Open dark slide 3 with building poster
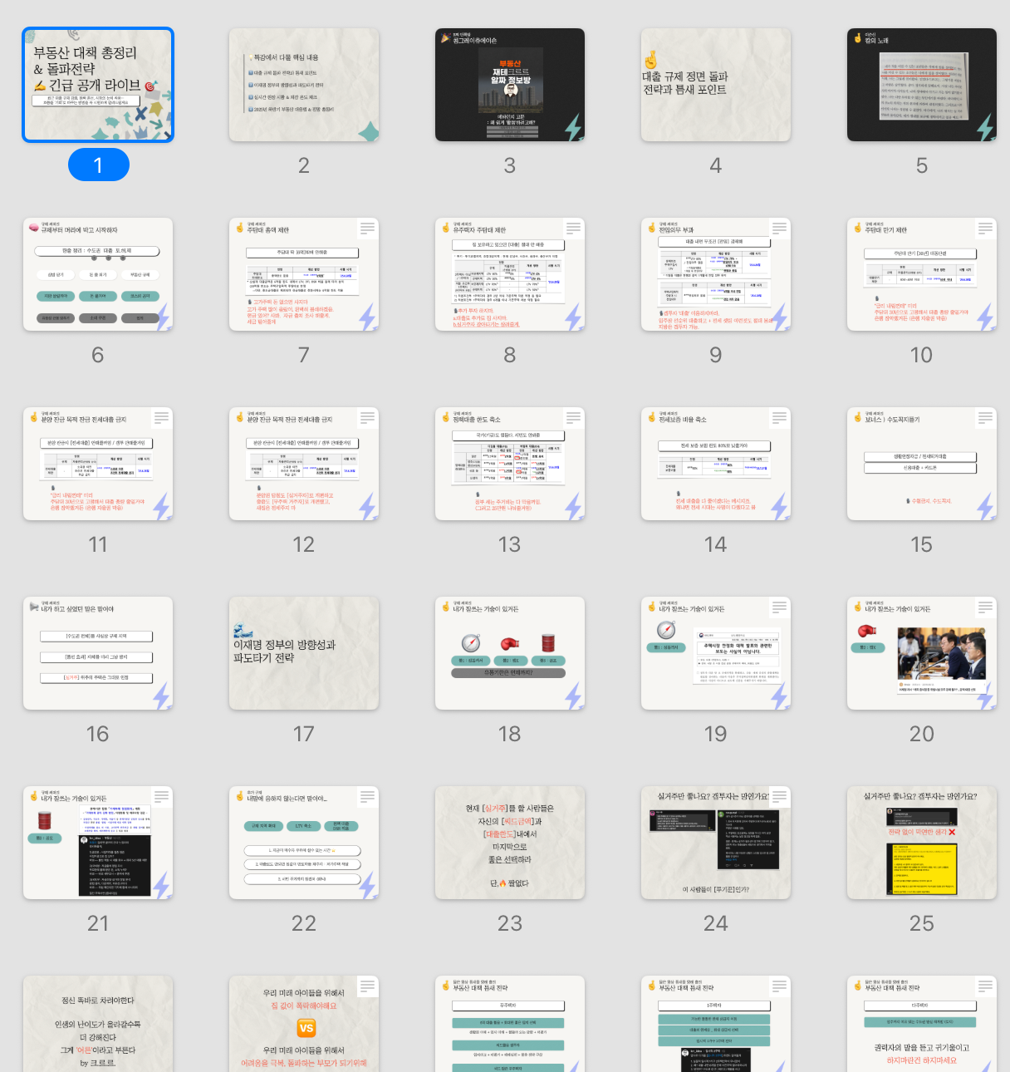This screenshot has height=1072, width=1010. coord(510,85)
